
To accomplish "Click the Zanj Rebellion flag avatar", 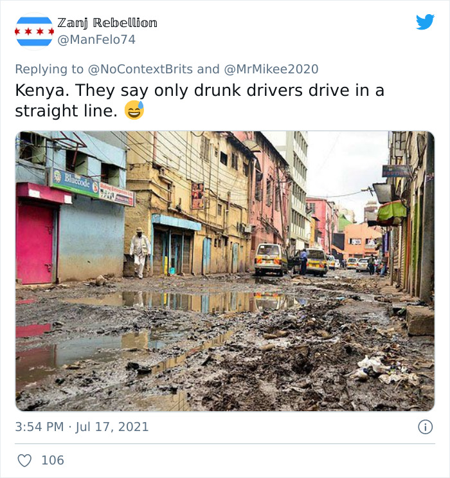I will click(x=34, y=31).
